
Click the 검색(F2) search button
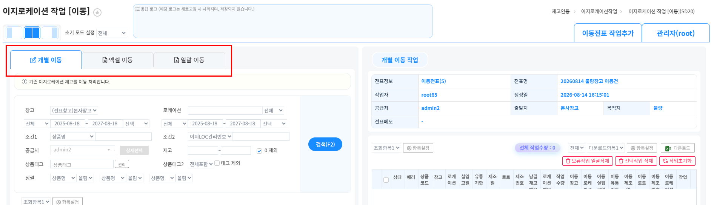pos(325,144)
